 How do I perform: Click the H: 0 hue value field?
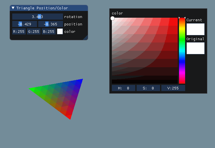(x=123, y=88)
